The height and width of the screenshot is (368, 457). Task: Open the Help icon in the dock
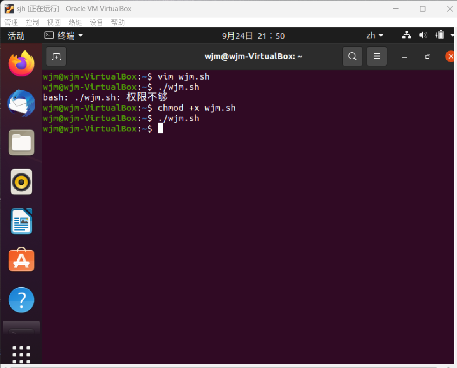tap(21, 300)
